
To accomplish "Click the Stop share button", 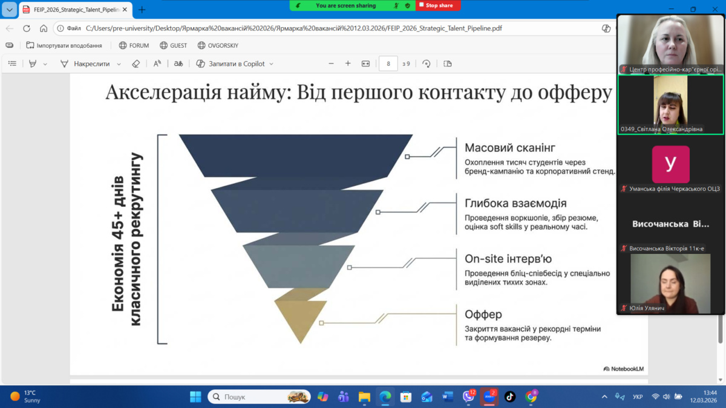I will 438,5.
